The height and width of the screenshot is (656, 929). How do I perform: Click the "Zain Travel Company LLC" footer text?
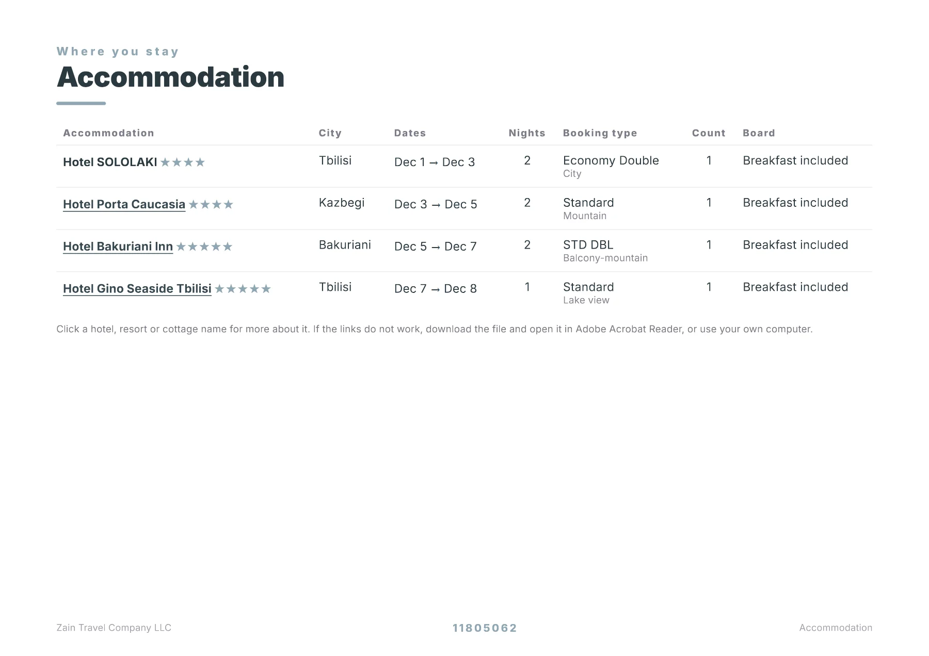pyautogui.click(x=114, y=628)
